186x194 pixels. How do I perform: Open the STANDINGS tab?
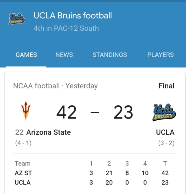point(109,55)
